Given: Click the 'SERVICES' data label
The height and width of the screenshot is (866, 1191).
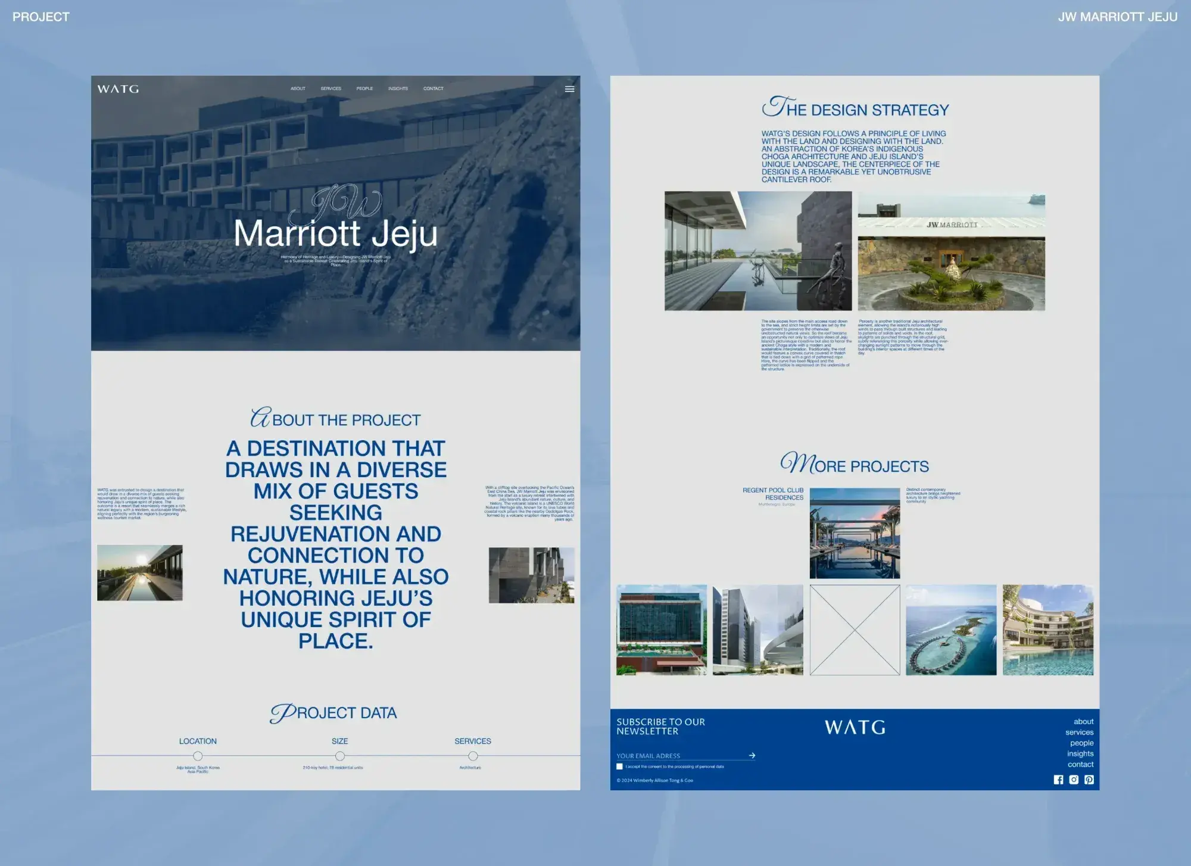Looking at the screenshot, I should 473,741.
